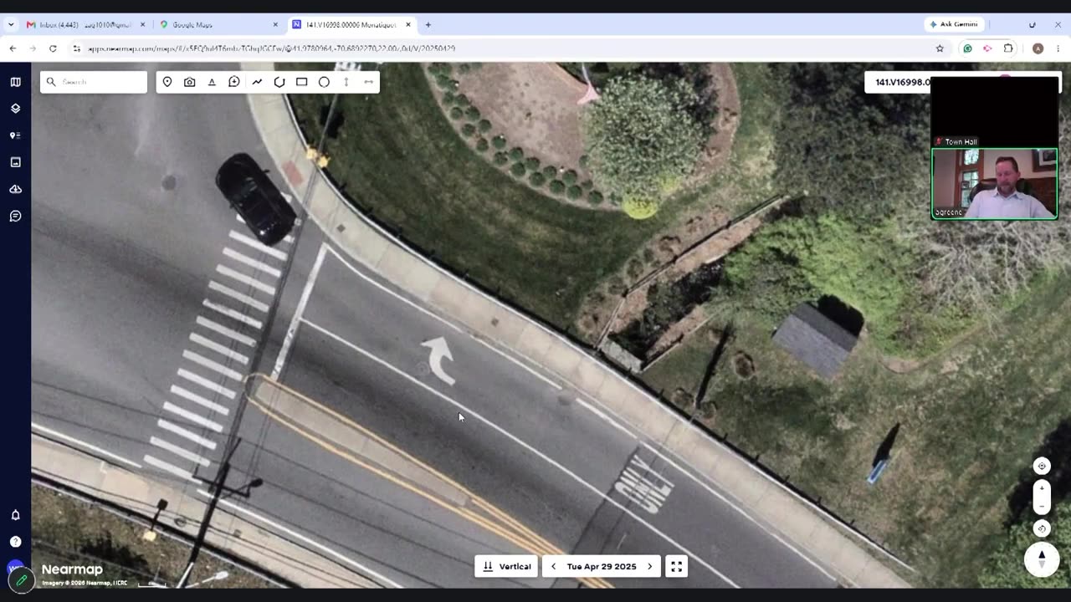Open the image gallery sidebar icon
Image resolution: width=1071 pixels, height=602 pixels.
(x=15, y=162)
